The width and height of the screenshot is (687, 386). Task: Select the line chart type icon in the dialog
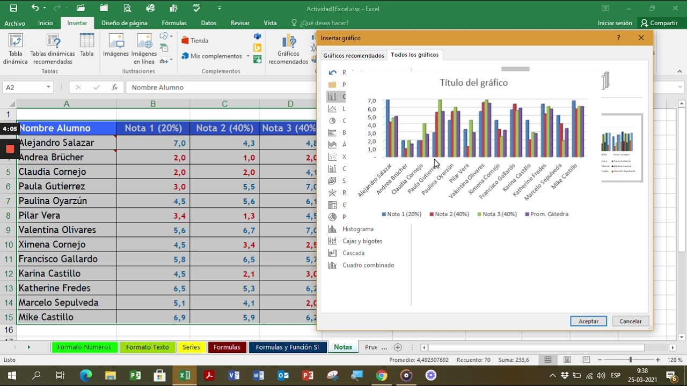pyautogui.click(x=332, y=109)
